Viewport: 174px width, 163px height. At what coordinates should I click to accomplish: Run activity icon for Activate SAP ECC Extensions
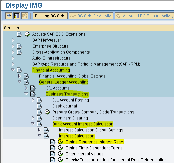27,34
